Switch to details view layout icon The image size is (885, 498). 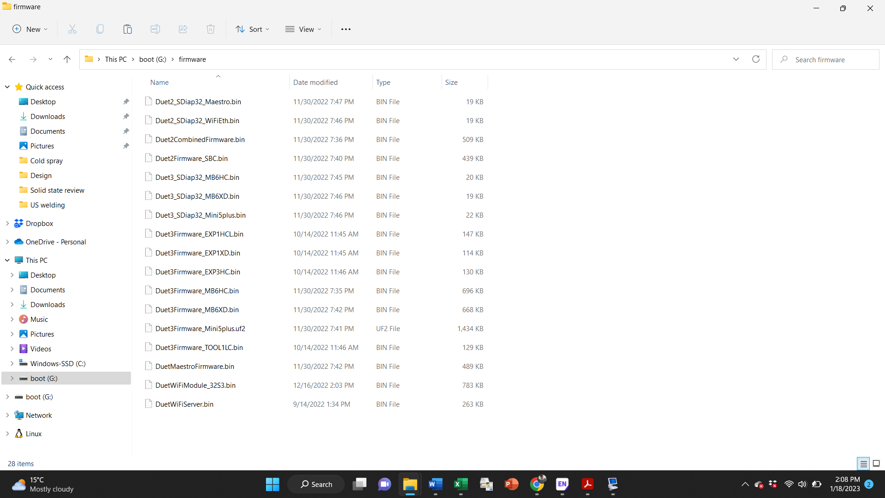pos(863,463)
